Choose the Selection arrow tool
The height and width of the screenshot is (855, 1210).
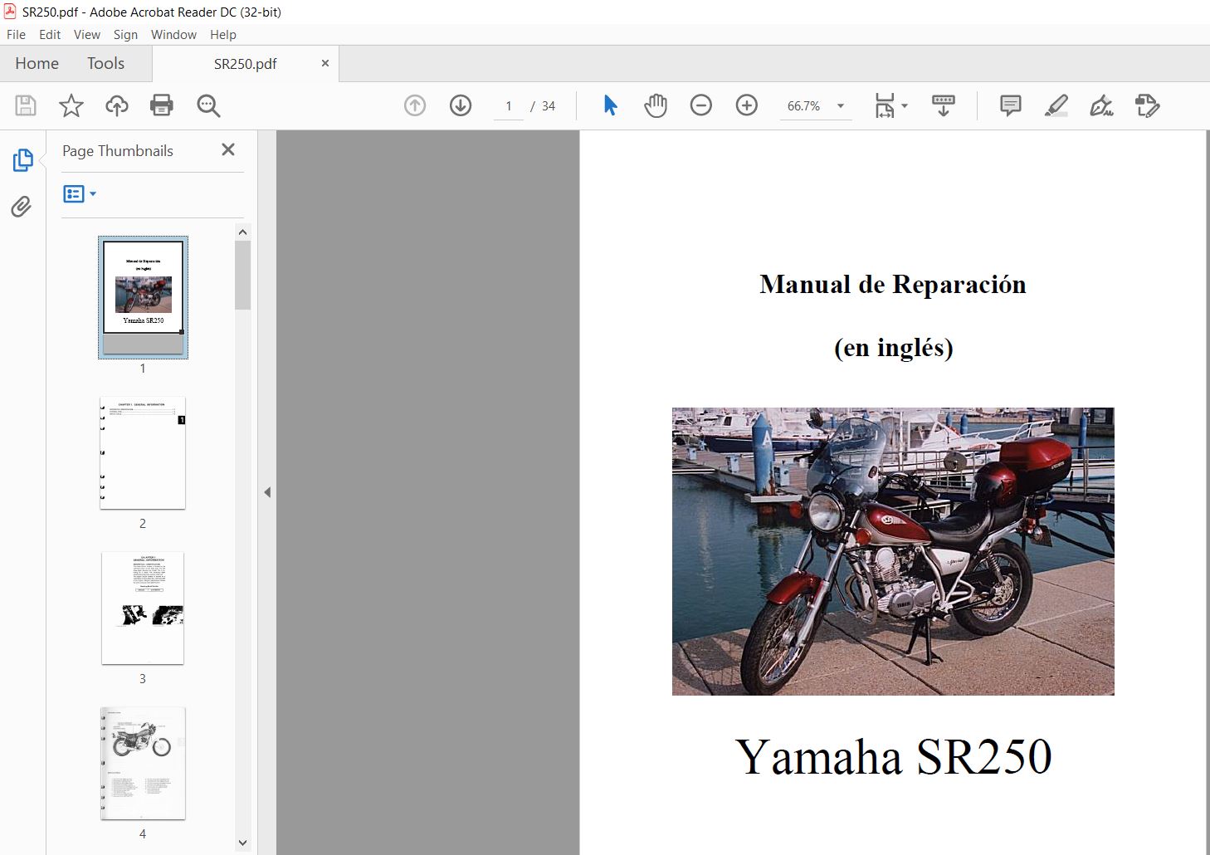[611, 105]
